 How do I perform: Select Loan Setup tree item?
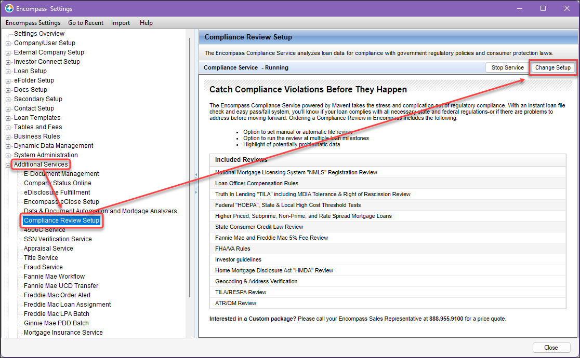(x=30, y=71)
